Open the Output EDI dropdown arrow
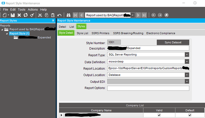Image resolution: width=205 pixels, height=118 pixels. pyautogui.click(x=187, y=81)
